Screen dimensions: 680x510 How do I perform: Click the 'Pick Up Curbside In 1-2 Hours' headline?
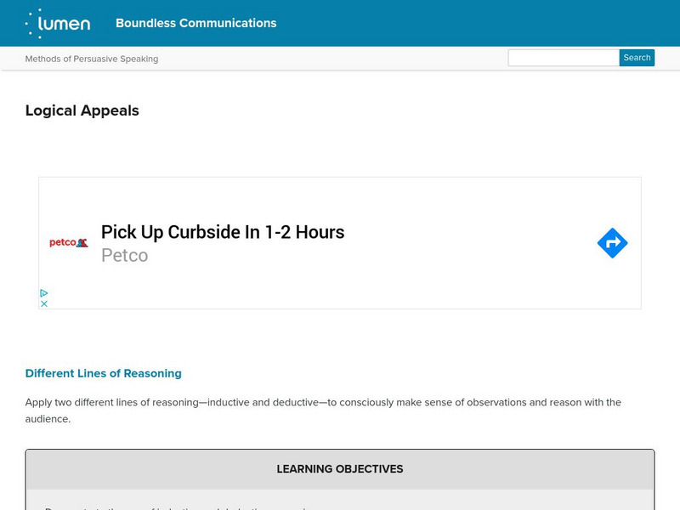pyautogui.click(x=223, y=232)
